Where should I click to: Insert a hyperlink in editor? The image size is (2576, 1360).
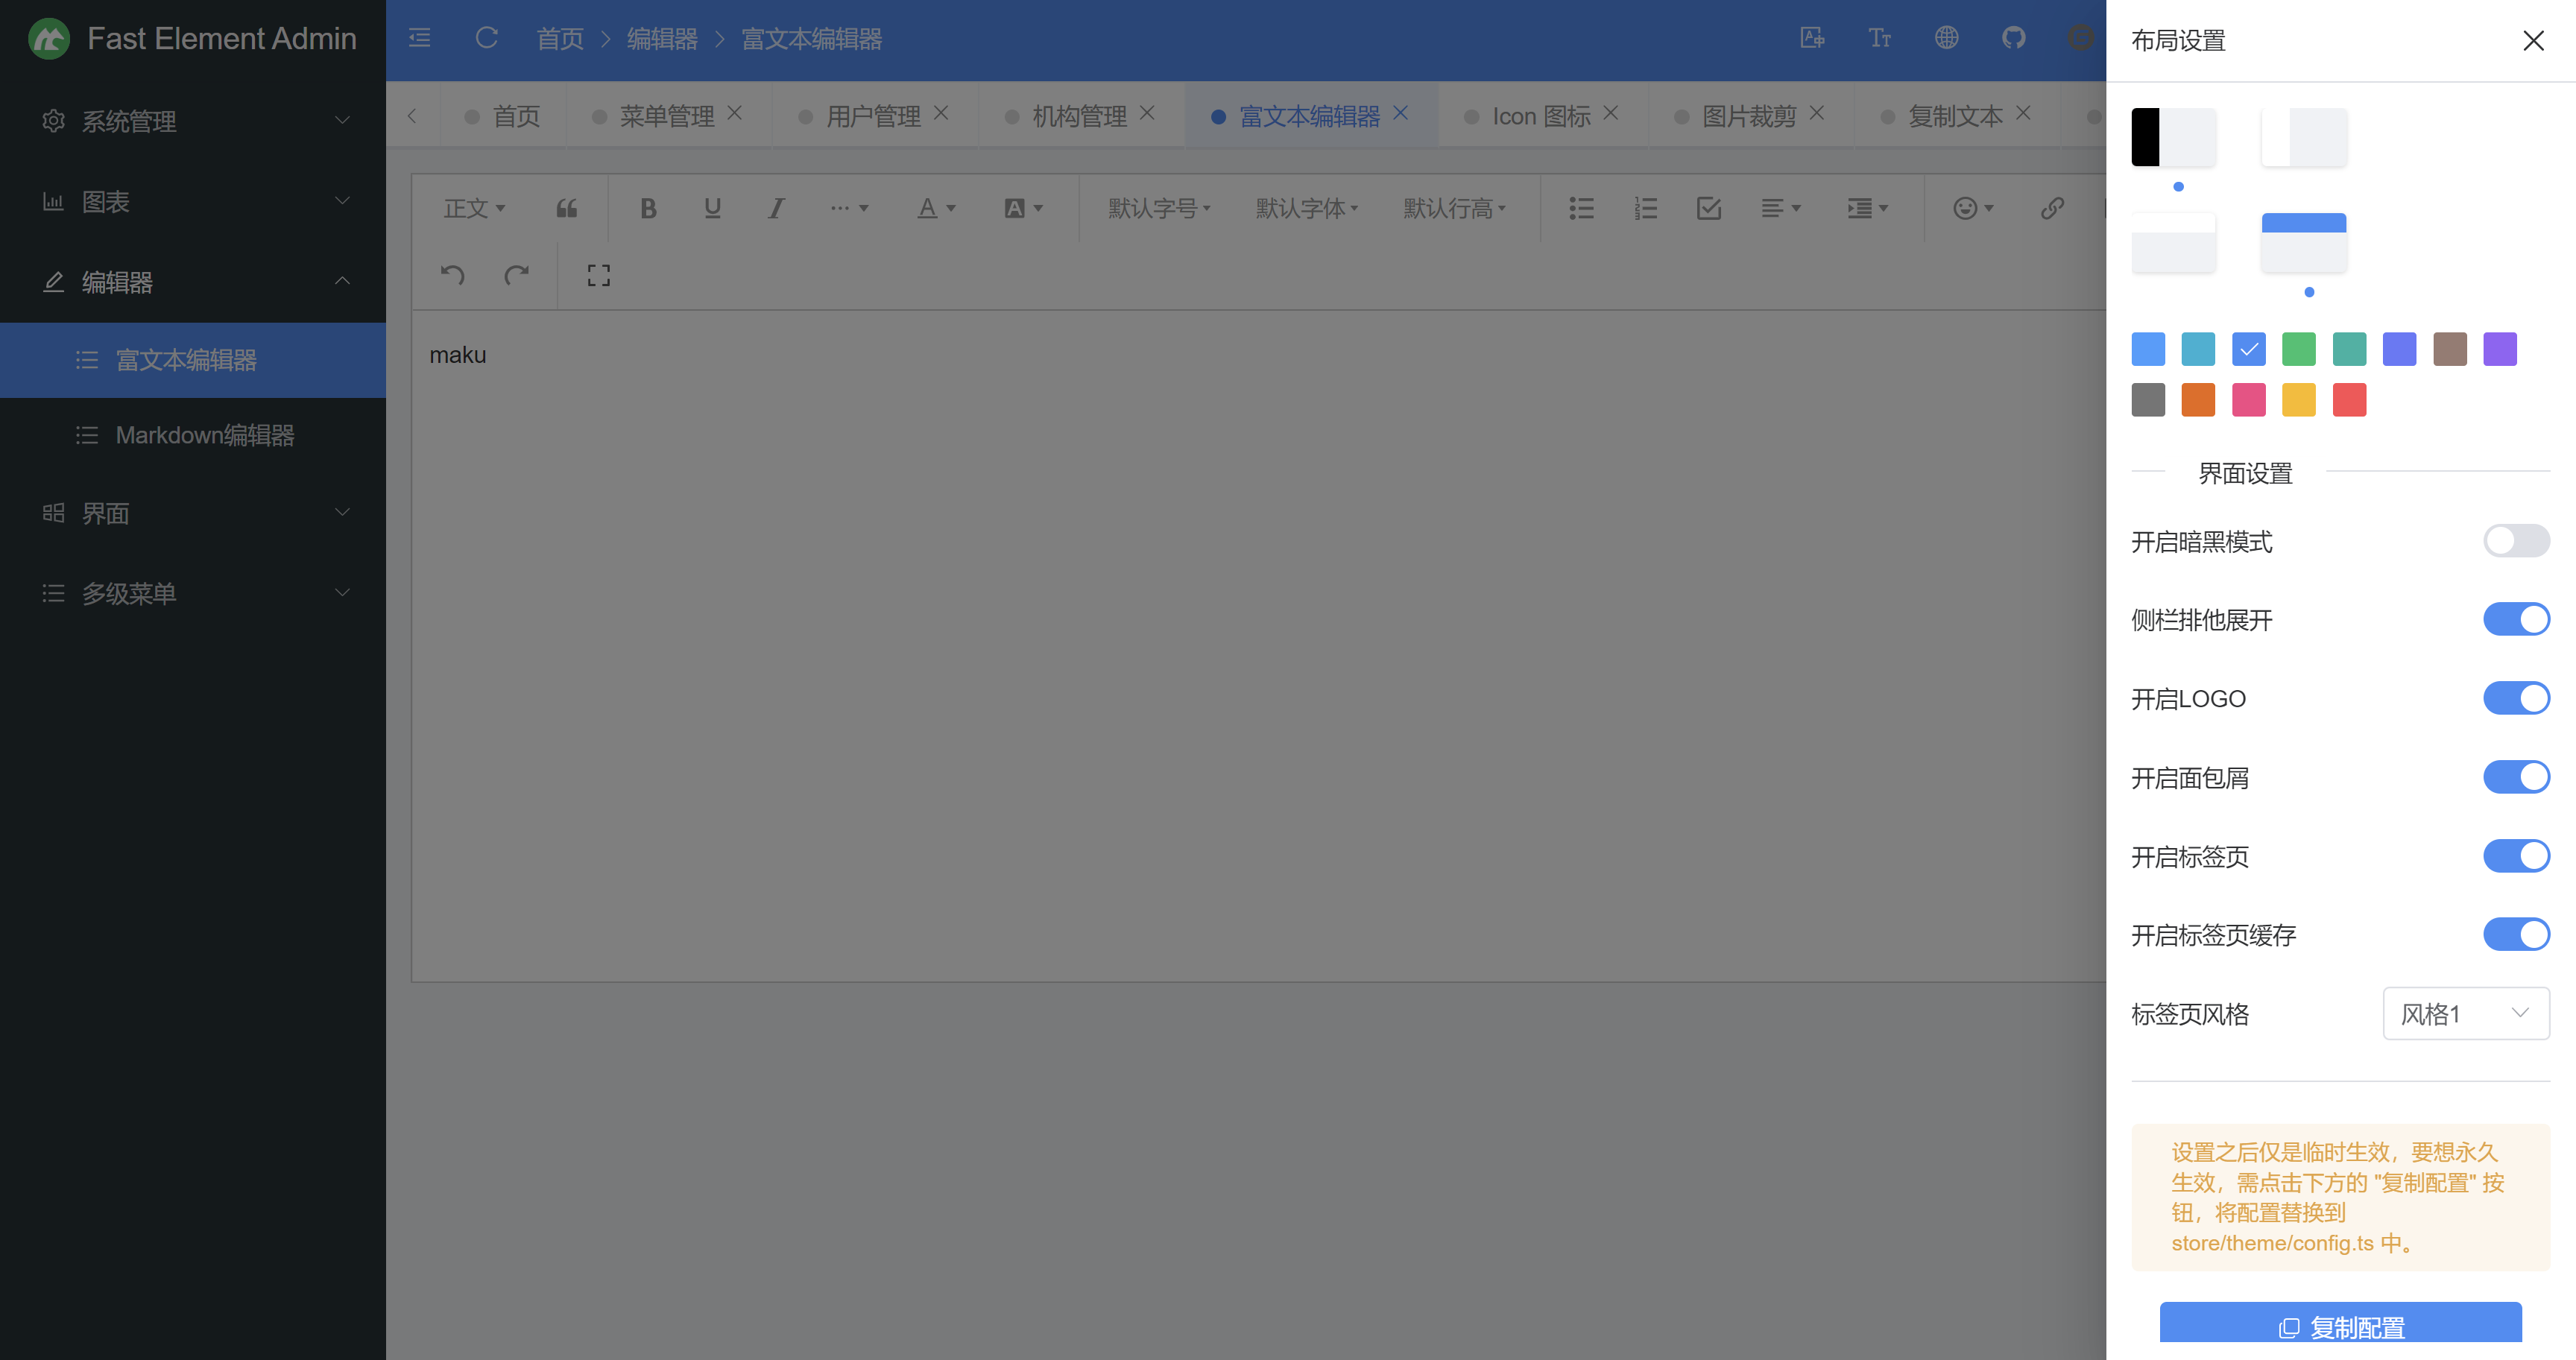click(2052, 208)
